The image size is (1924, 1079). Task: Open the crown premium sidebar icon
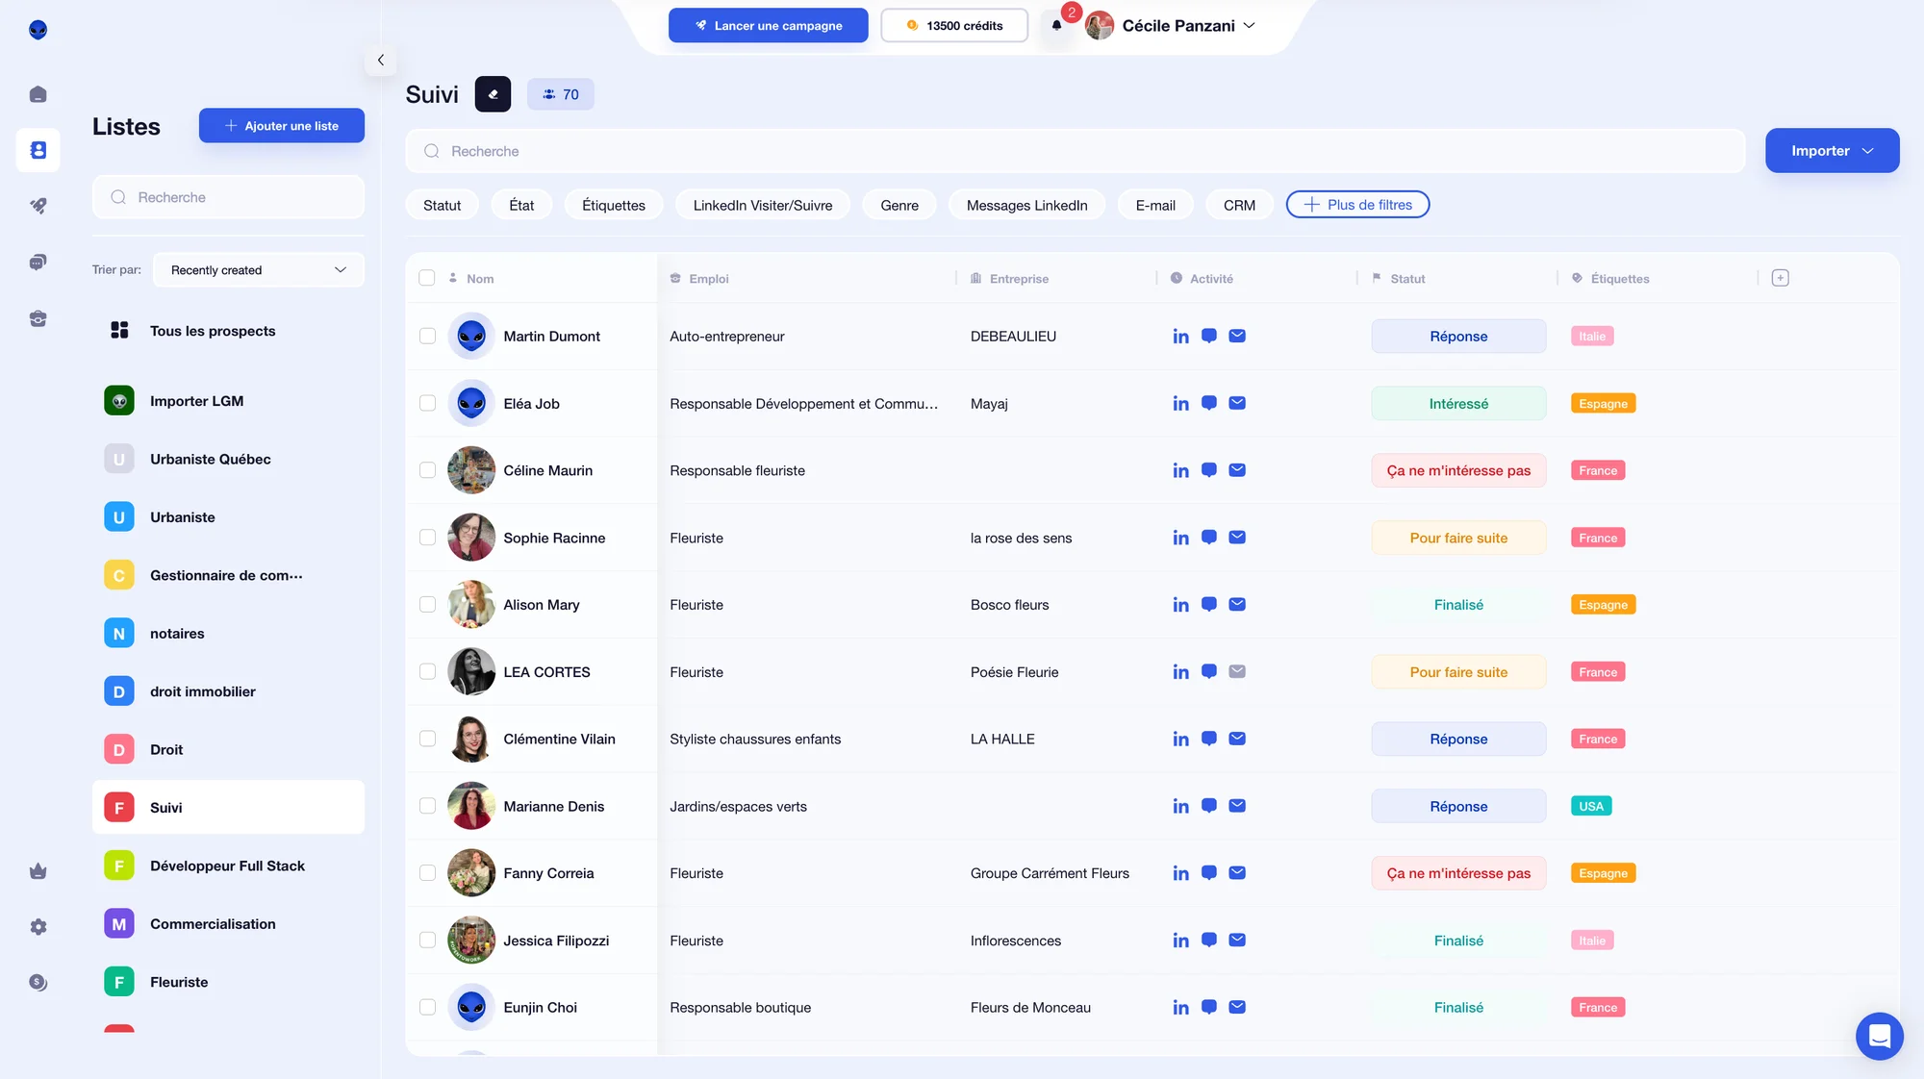coord(38,871)
